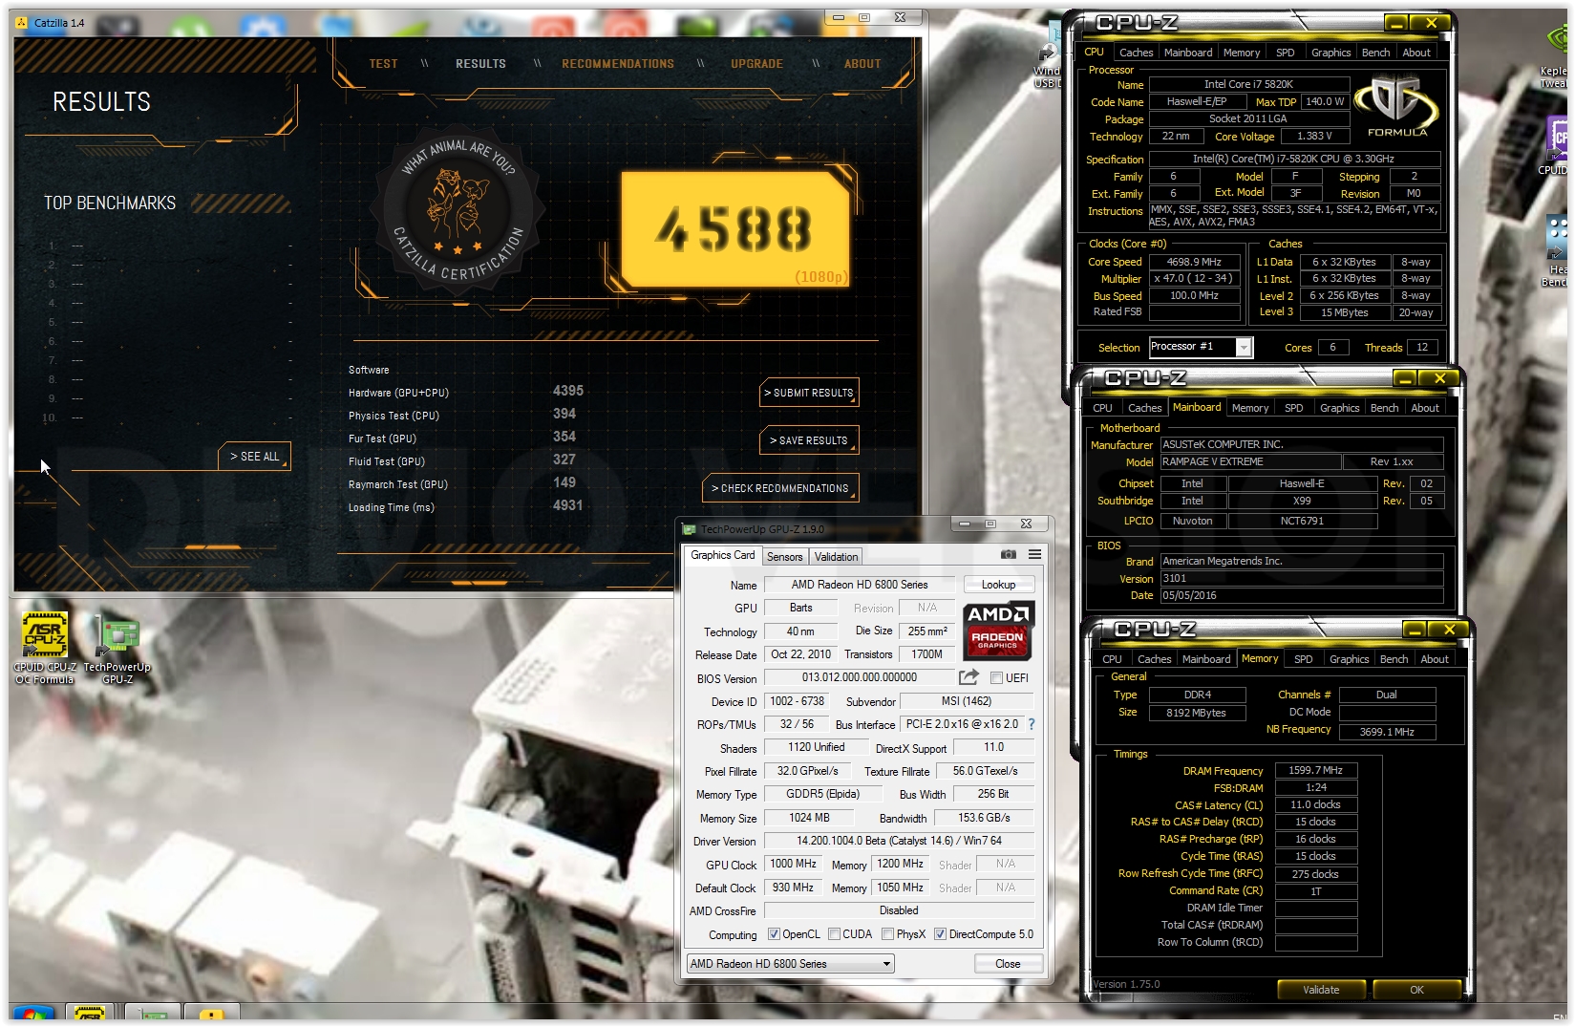Click the OC Formula logo in CPU-Z

[1396, 105]
